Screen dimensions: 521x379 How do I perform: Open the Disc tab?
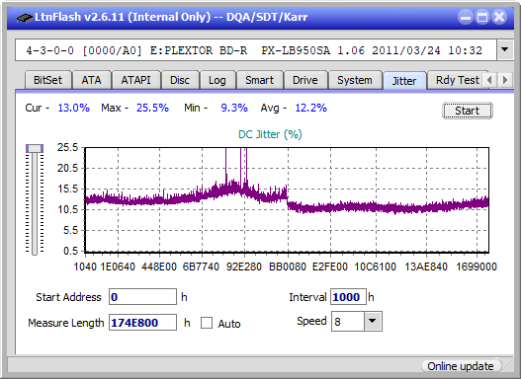click(180, 80)
